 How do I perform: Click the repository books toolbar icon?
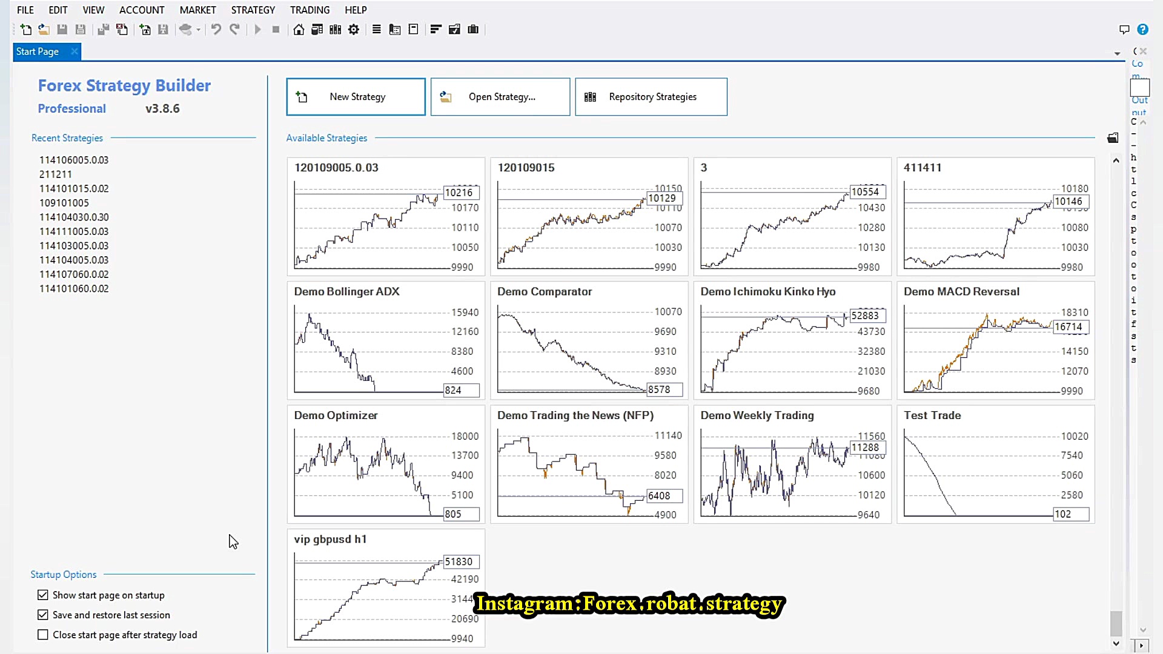point(335,29)
